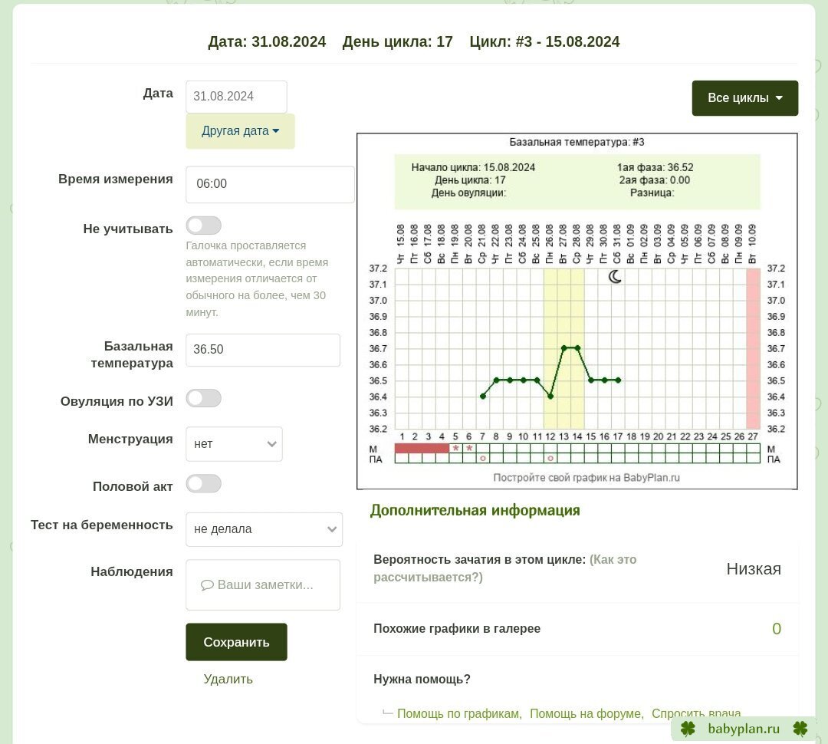Click the 'Базальная температура: #3' chart title
This screenshot has height=744, width=828.
(577, 142)
